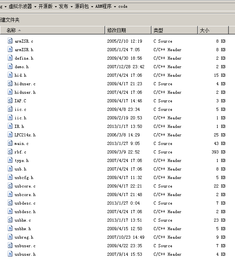
Task: Sort files by 名称 column header
Action: pyautogui.click(x=11, y=30)
